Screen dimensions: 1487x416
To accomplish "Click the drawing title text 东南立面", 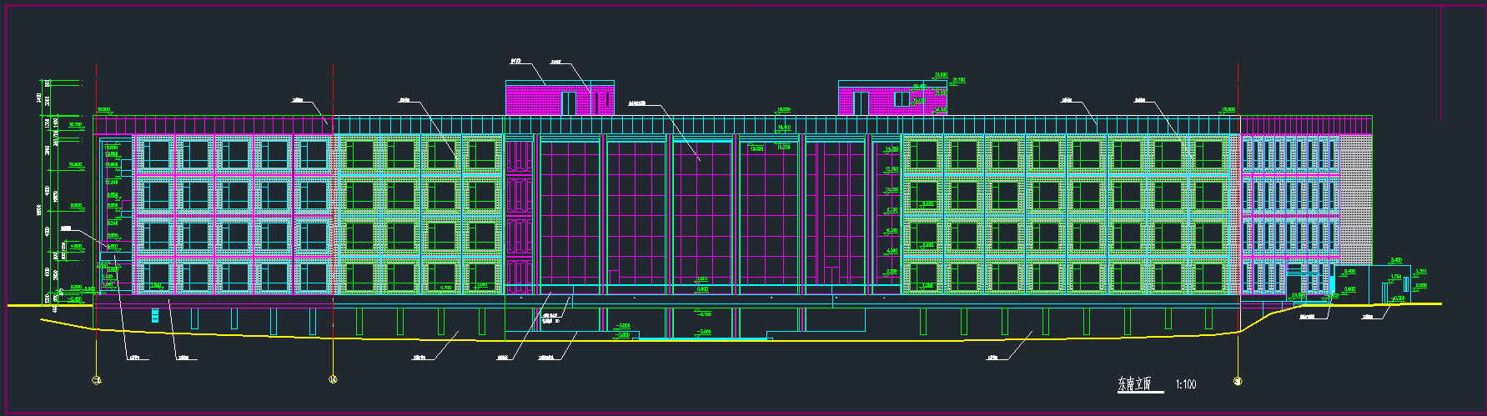I will [1133, 383].
